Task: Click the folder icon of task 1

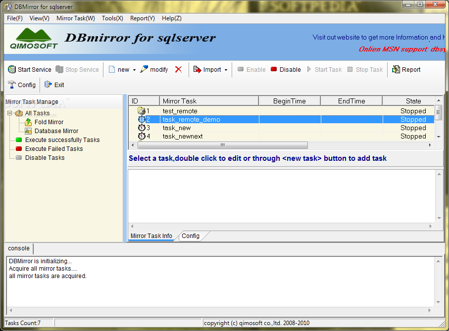Action: coord(142,111)
